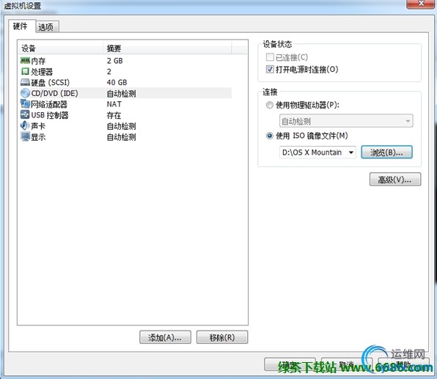Click the 摘要 column header
Viewport: 437px width, 379px height.
[x=167, y=48]
